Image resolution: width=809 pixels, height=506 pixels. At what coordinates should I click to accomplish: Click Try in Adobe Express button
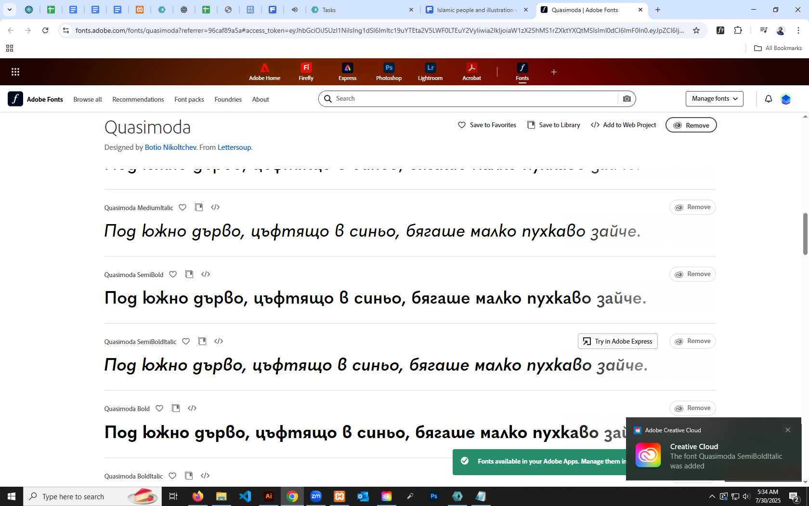coord(618,341)
